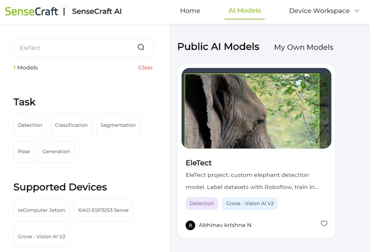This screenshot has height=252, width=370.
Task: Switch to Public AI Models tab
Action: point(218,47)
